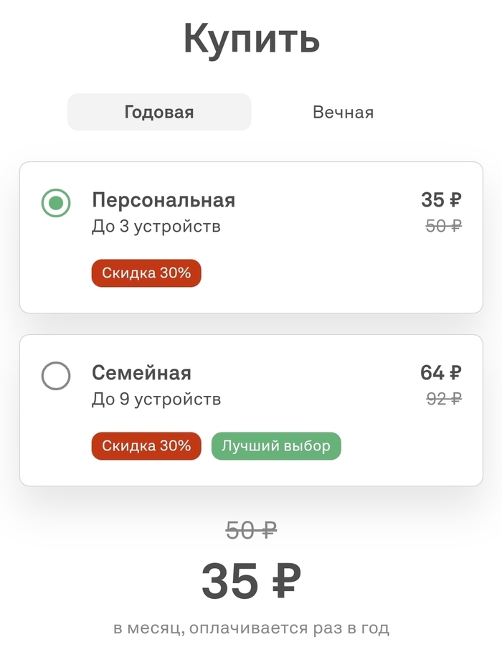
Task: Click the crossed-out 50 ₽ in Персональная card
Action: [x=443, y=226]
